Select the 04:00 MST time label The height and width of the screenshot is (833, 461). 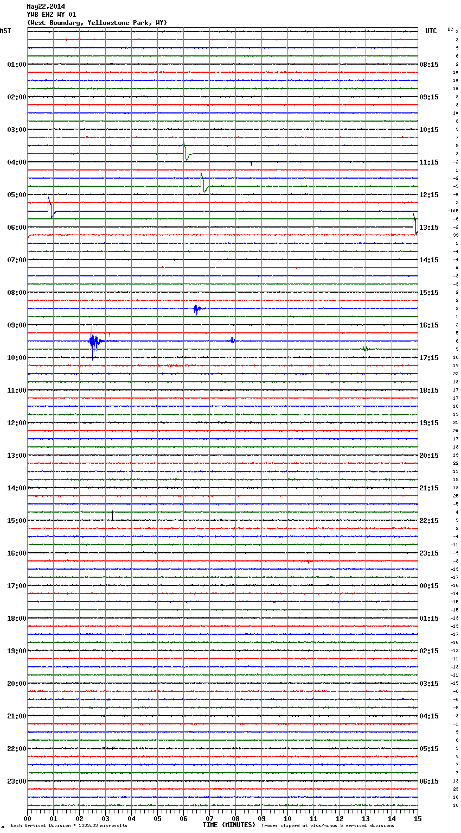coord(17,162)
